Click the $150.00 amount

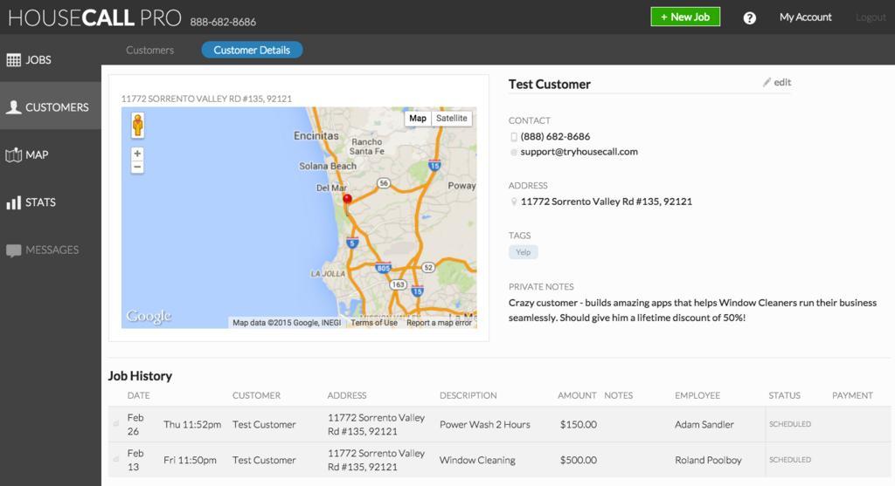point(579,424)
